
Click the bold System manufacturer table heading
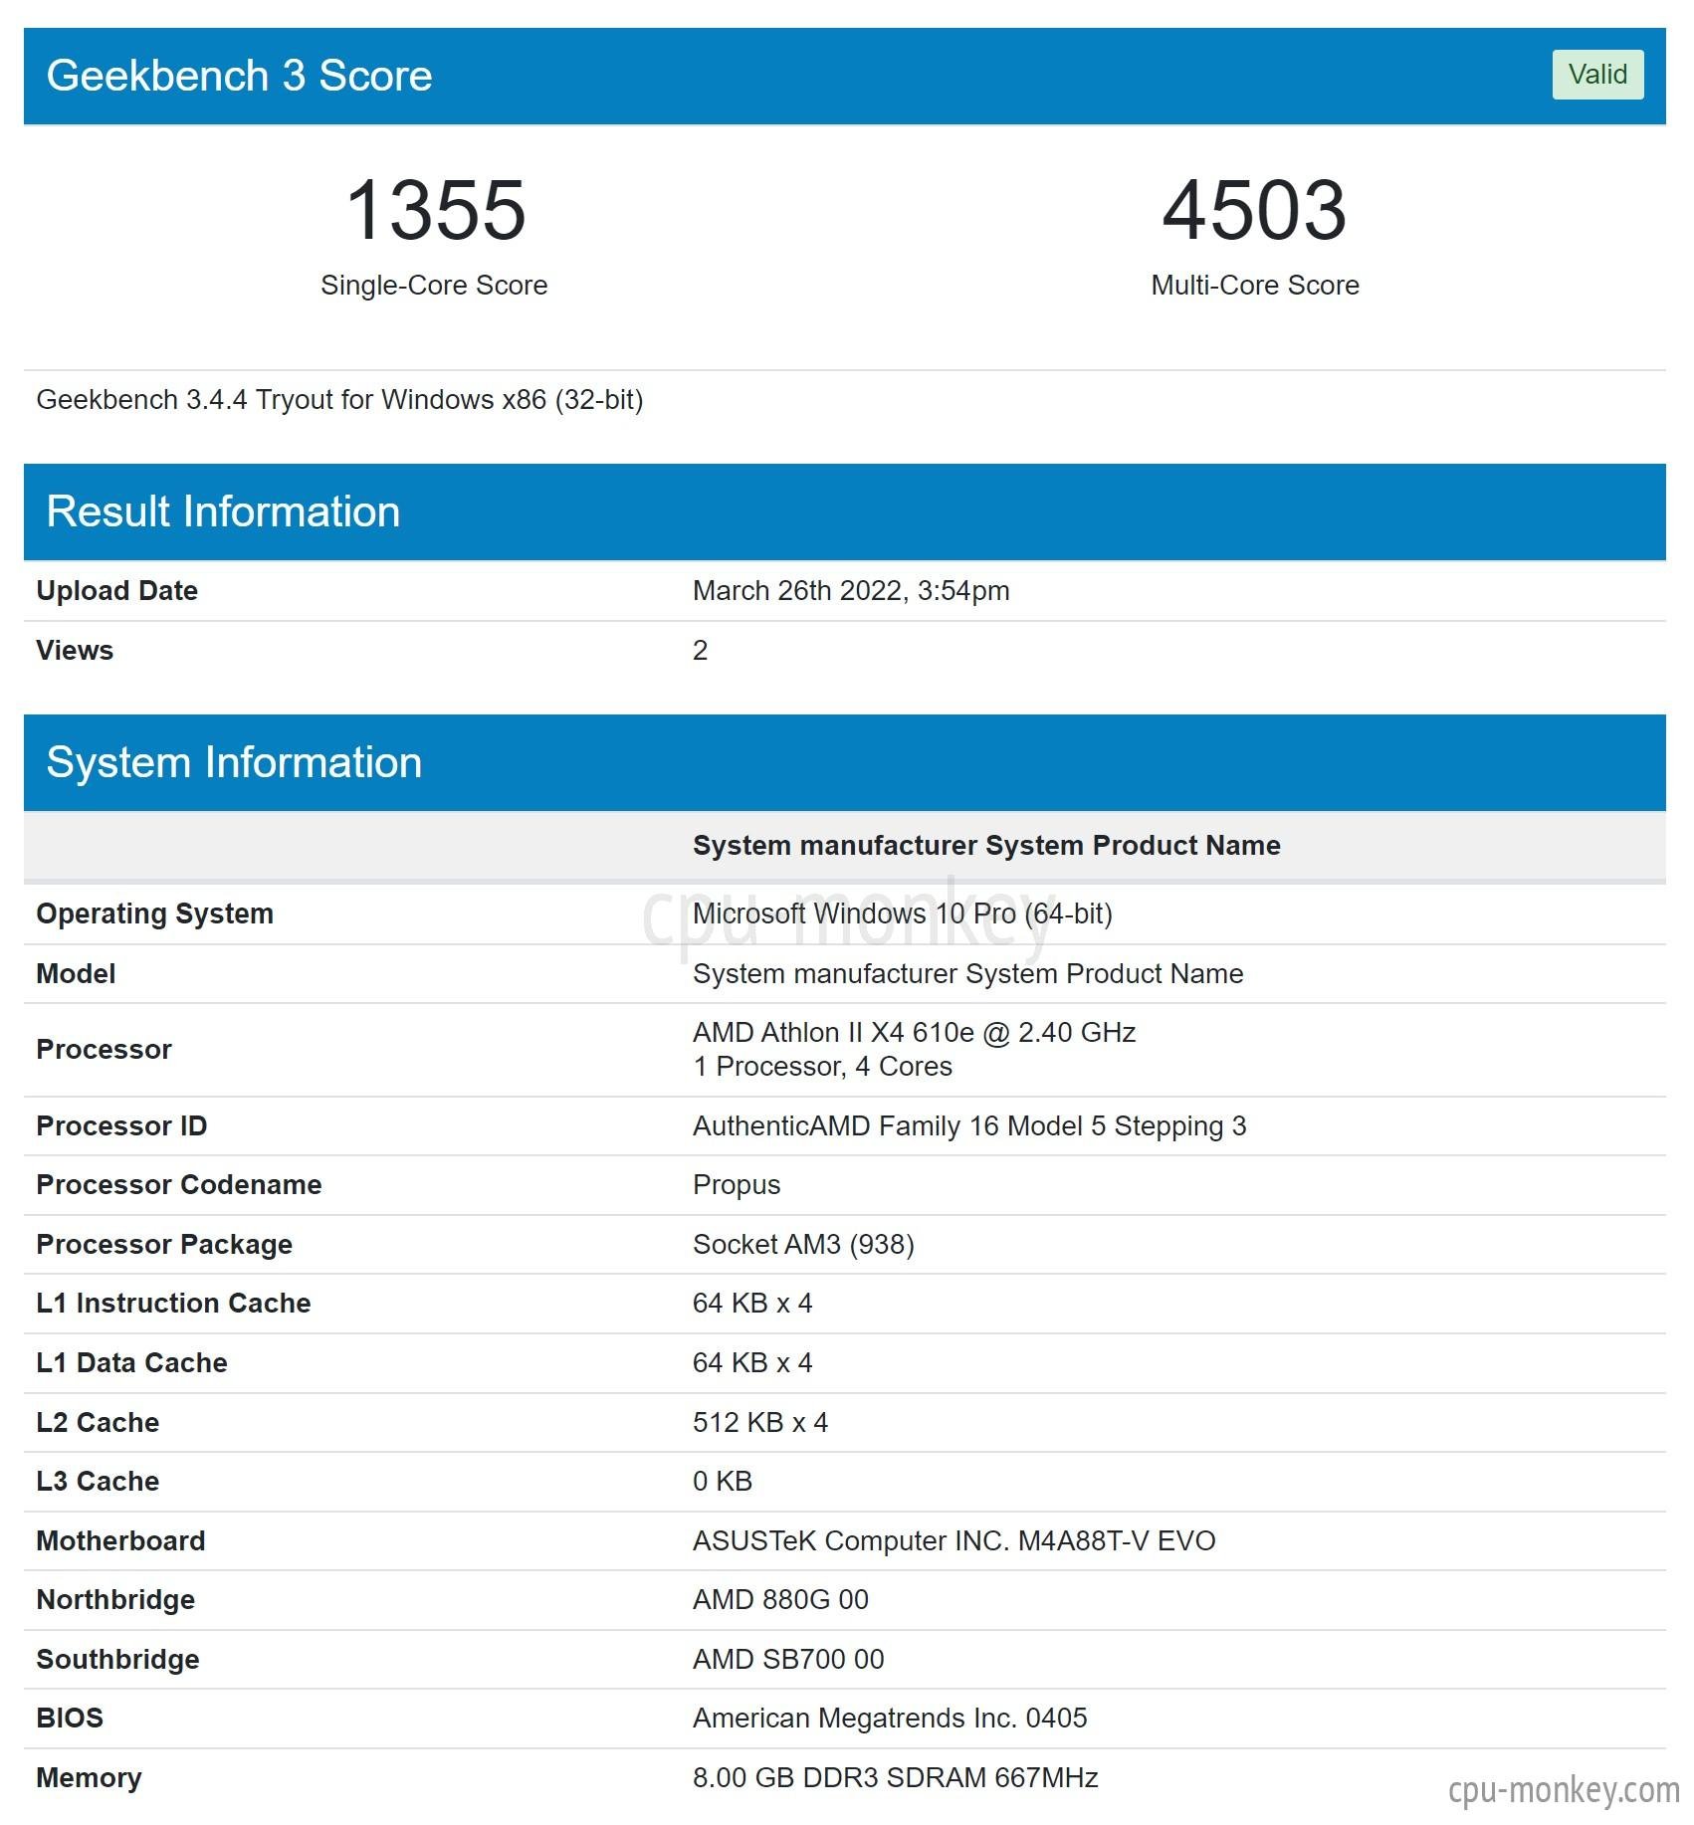986,846
